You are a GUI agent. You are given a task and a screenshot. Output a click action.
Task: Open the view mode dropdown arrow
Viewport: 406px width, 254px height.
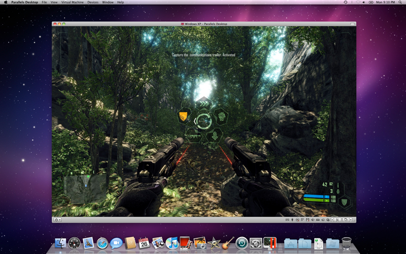(x=351, y=220)
